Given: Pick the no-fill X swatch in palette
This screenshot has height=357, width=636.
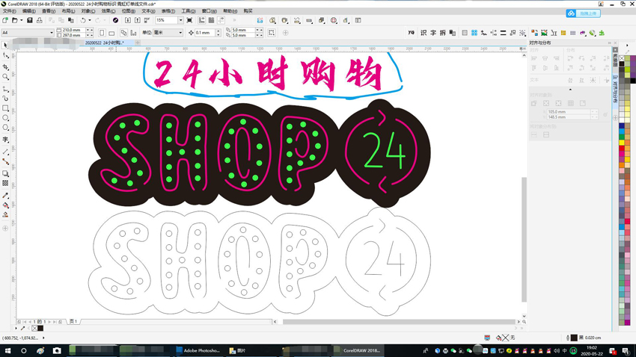Looking at the screenshot, I should pyautogui.click(x=622, y=58).
